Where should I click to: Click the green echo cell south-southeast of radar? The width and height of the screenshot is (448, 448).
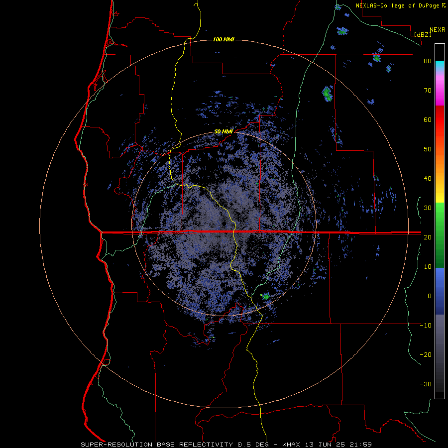click(266, 296)
